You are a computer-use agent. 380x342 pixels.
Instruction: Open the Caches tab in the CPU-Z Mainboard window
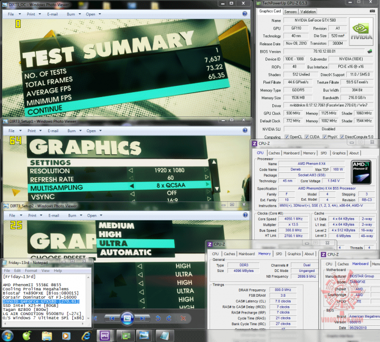[x=343, y=264]
